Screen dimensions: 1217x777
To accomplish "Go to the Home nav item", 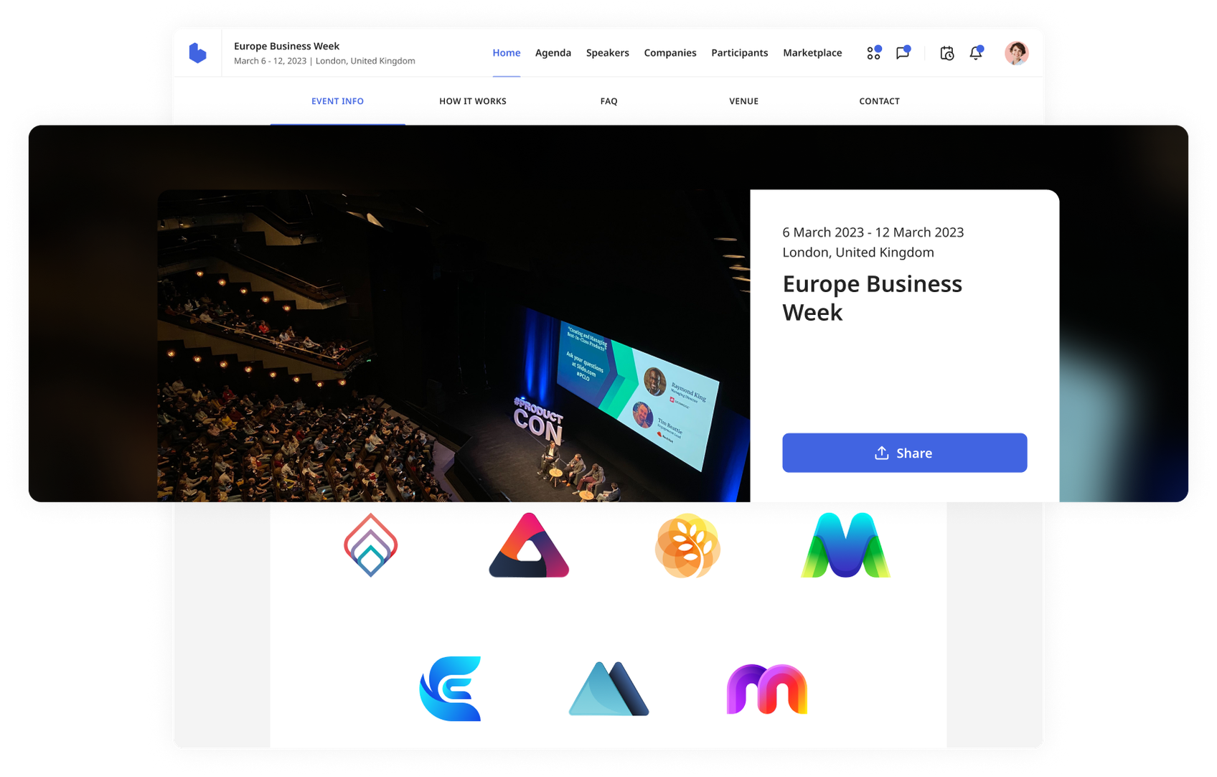I will pyautogui.click(x=507, y=53).
